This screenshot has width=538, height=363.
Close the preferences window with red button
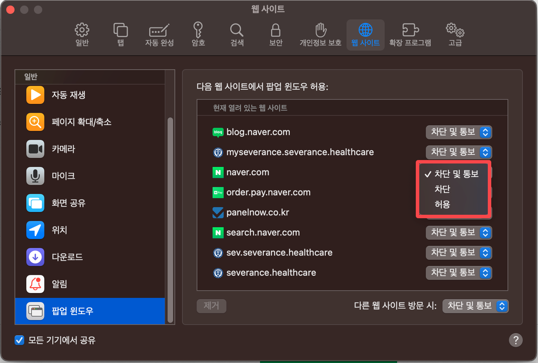click(10, 10)
